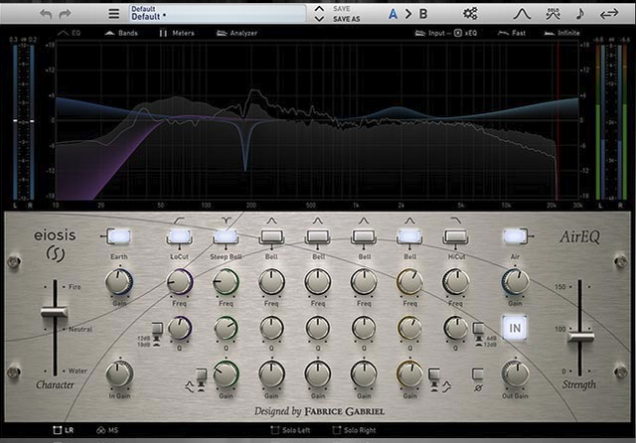Toggle the Earth band enable button
This screenshot has height=443, width=636.
[119, 236]
